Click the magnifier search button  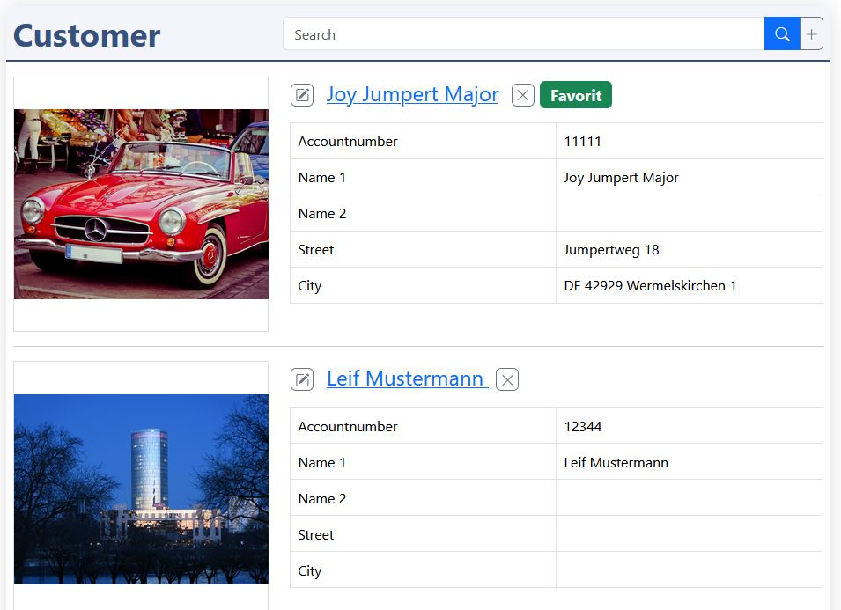[781, 34]
